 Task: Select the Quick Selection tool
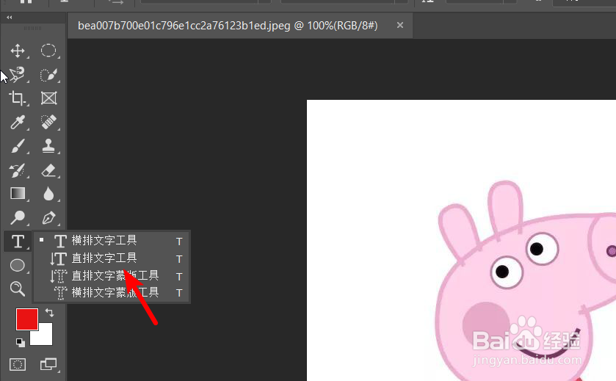click(48, 75)
